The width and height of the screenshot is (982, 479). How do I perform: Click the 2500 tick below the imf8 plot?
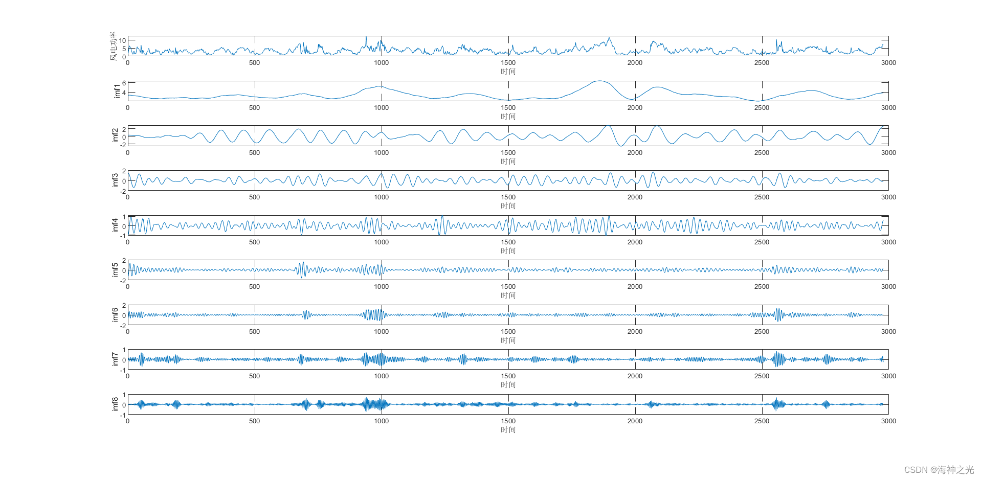[x=762, y=421]
